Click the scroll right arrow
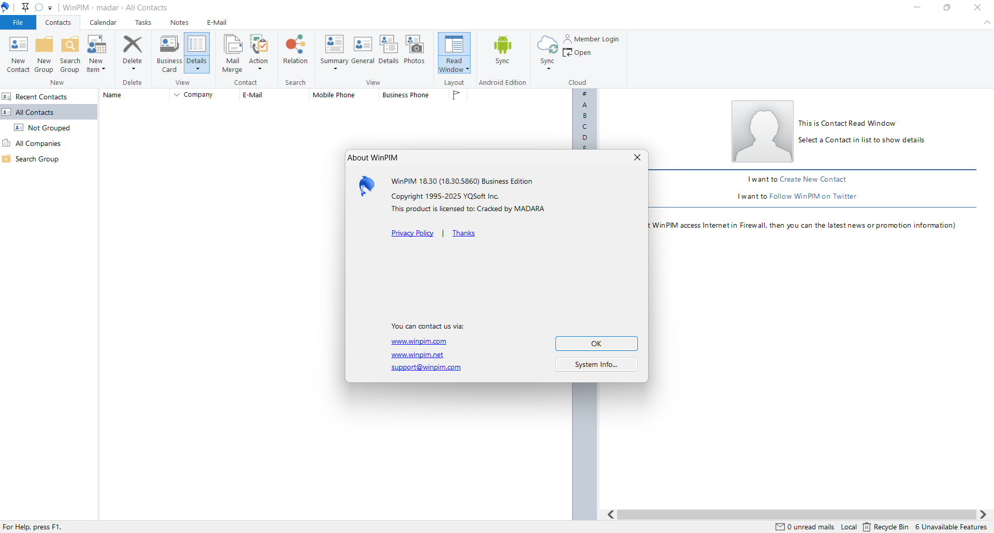 pos(983,514)
